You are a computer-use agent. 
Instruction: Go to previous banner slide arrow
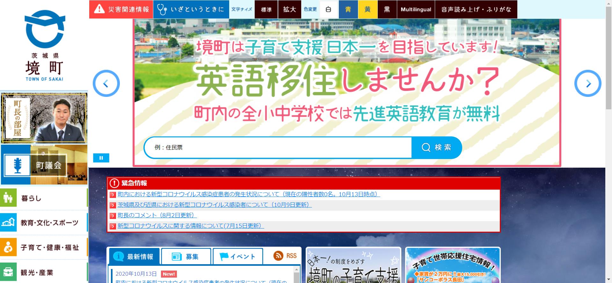pyautogui.click(x=106, y=83)
